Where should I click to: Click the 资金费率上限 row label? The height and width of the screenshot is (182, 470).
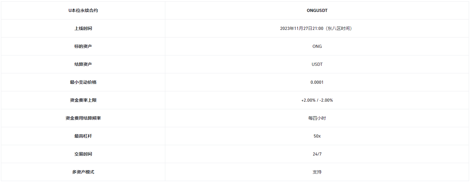click(x=83, y=100)
